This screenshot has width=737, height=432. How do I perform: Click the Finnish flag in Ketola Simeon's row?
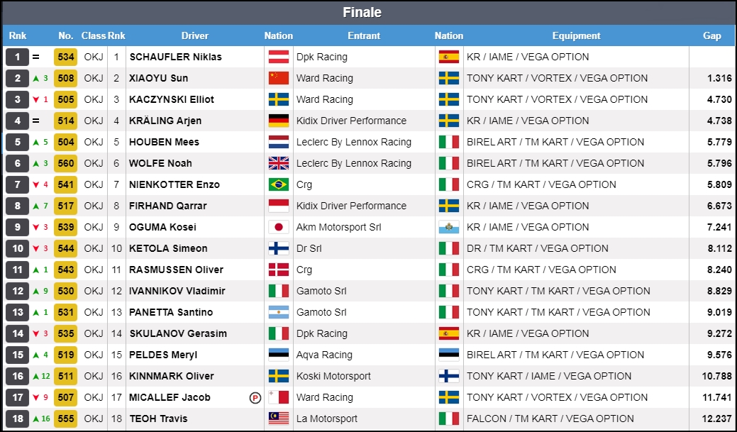(278, 248)
